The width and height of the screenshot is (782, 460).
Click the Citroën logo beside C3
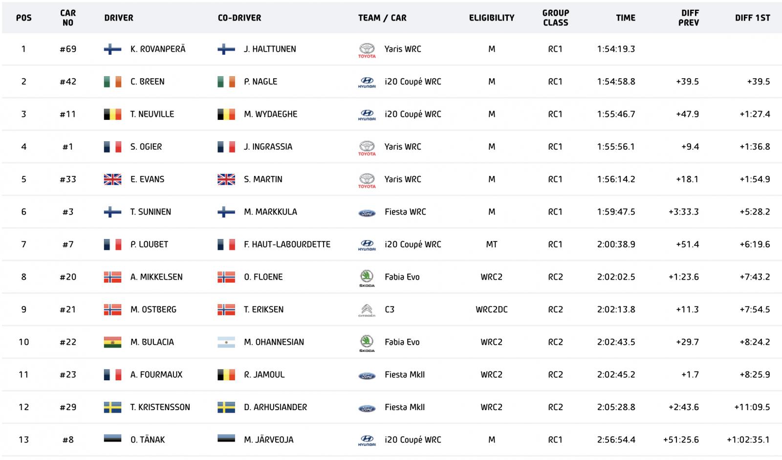pos(367,310)
